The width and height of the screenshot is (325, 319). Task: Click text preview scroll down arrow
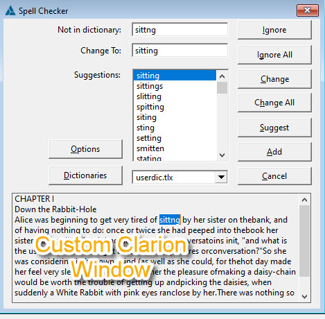tap(304, 296)
